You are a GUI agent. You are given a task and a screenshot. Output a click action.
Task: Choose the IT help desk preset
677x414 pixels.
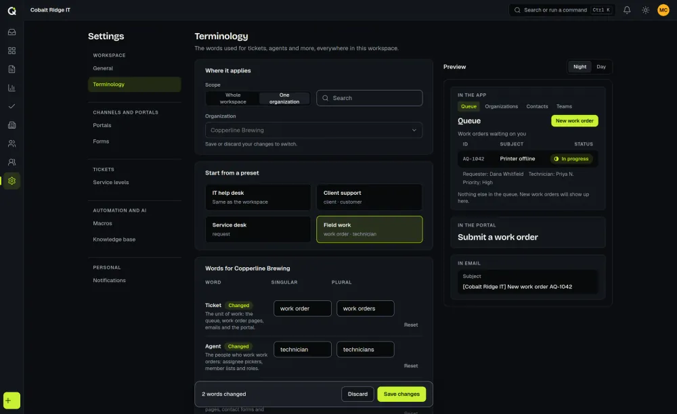pyautogui.click(x=258, y=197)
